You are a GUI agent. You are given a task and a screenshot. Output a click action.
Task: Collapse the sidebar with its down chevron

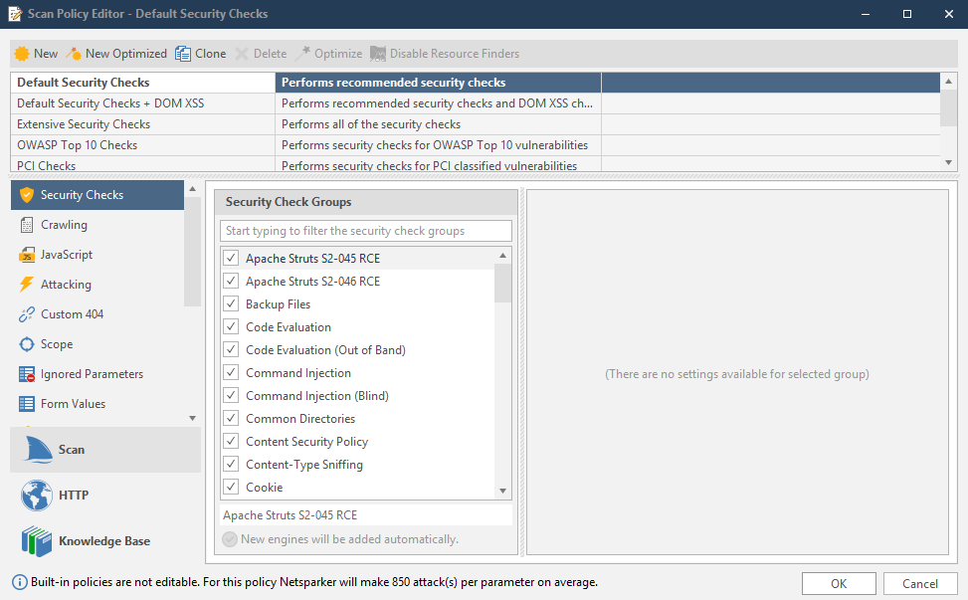click(192, 417)
